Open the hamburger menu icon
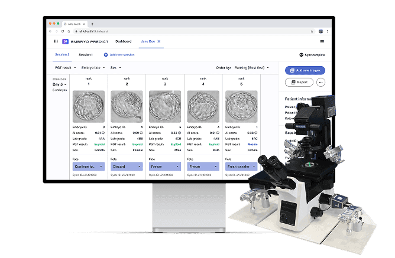 pos(322,41)
